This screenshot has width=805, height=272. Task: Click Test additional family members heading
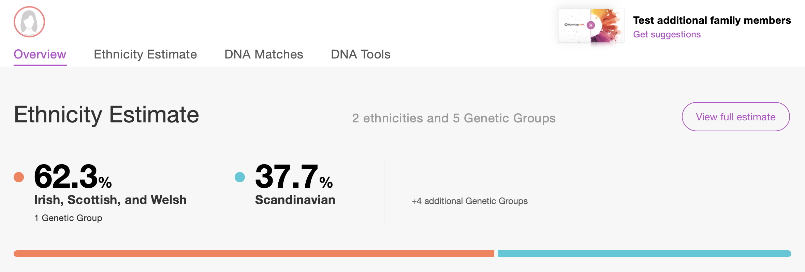pyautogui.click(x=712, y=20)
